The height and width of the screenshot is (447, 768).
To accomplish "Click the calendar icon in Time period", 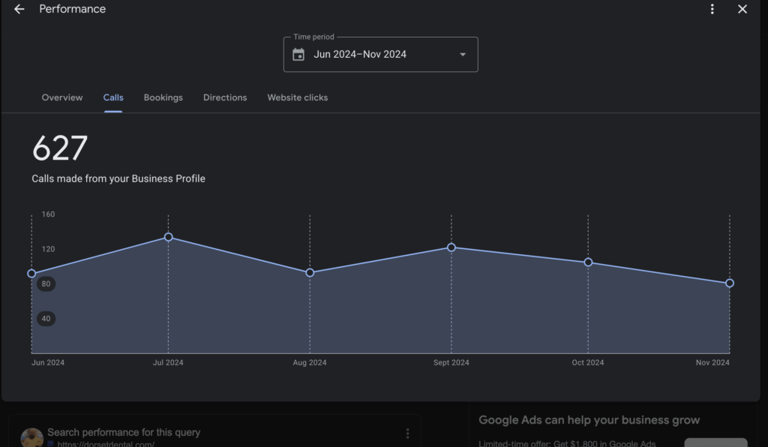I will [x=298, y=54].
